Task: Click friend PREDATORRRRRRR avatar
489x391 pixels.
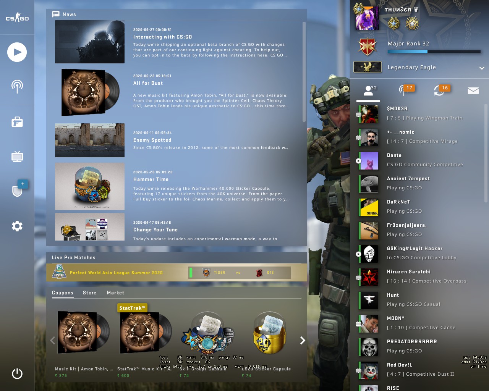Action: coord(369,347)
